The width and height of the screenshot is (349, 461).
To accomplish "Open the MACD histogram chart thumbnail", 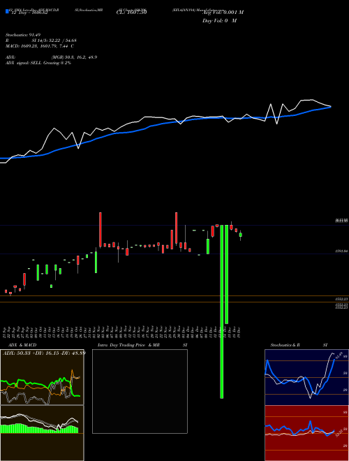I will [42, 433].
